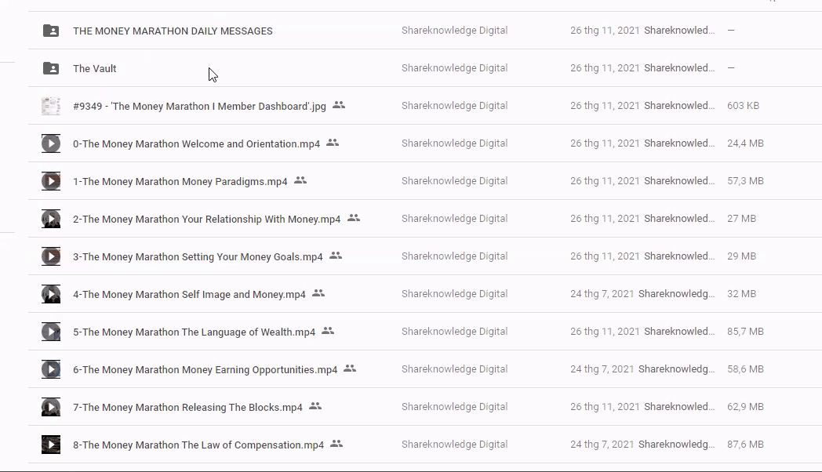Click shared icon next to Language of Wealth

click(x=328, y=331)
